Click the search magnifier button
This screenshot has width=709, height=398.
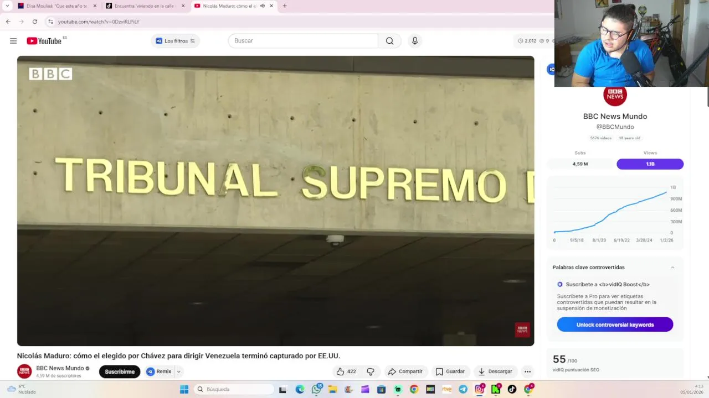coord(390,41)
